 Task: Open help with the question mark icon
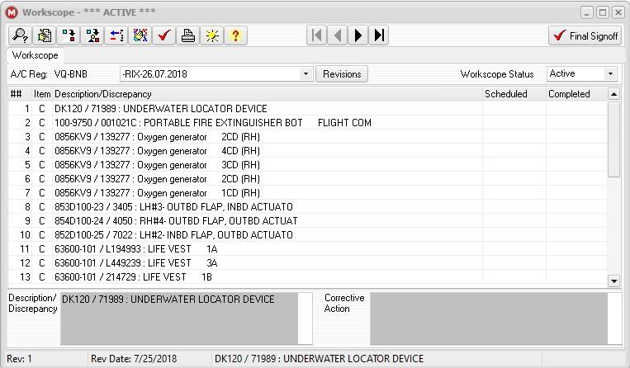(236, 35)
